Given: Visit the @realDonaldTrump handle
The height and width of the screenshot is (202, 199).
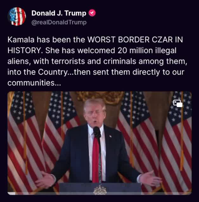Looking at the screenshot, I should 59,22.
